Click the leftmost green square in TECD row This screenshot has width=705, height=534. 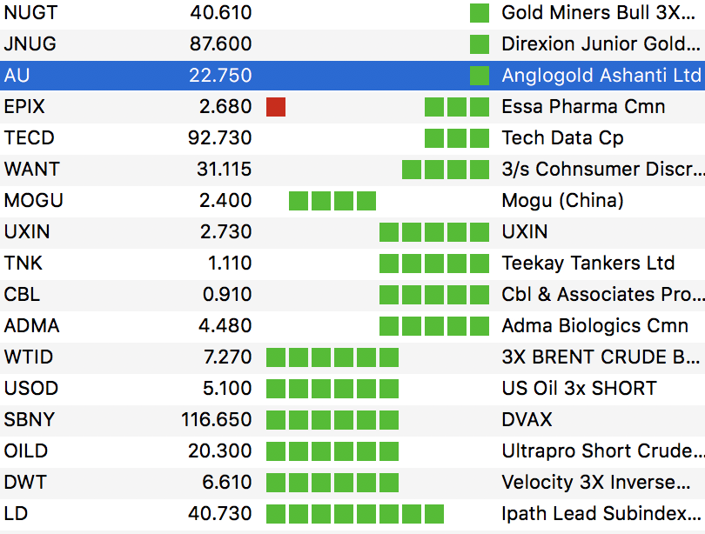point(434,138)
